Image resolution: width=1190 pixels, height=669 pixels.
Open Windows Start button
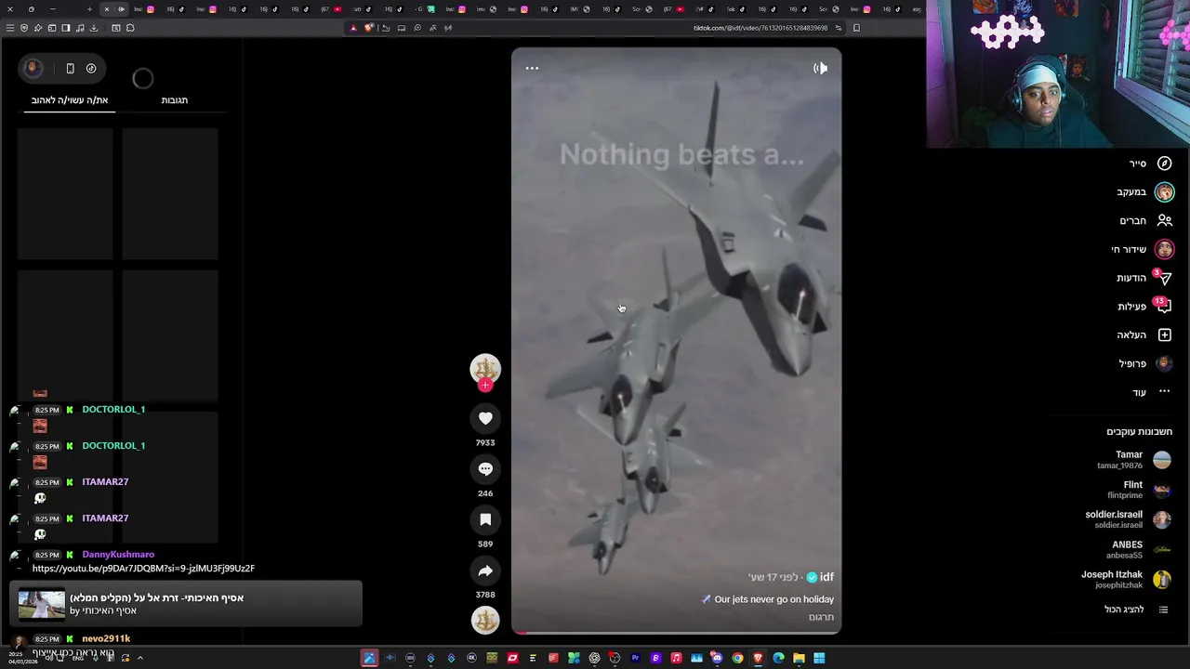819,658
